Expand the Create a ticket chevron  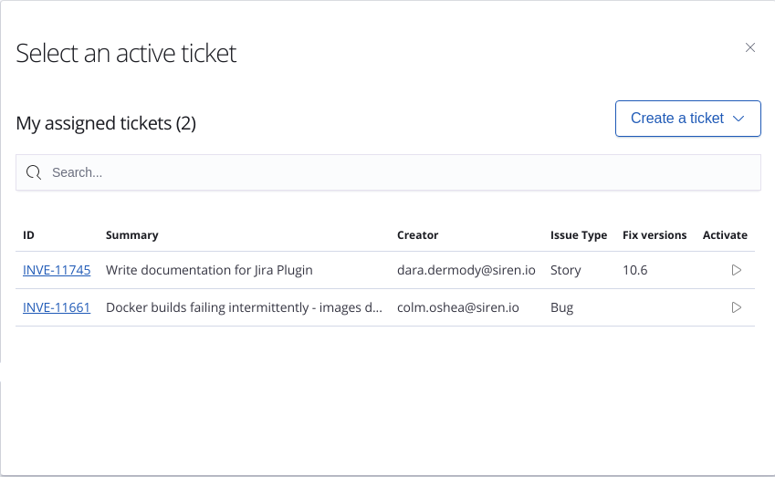tap(739, 119)
